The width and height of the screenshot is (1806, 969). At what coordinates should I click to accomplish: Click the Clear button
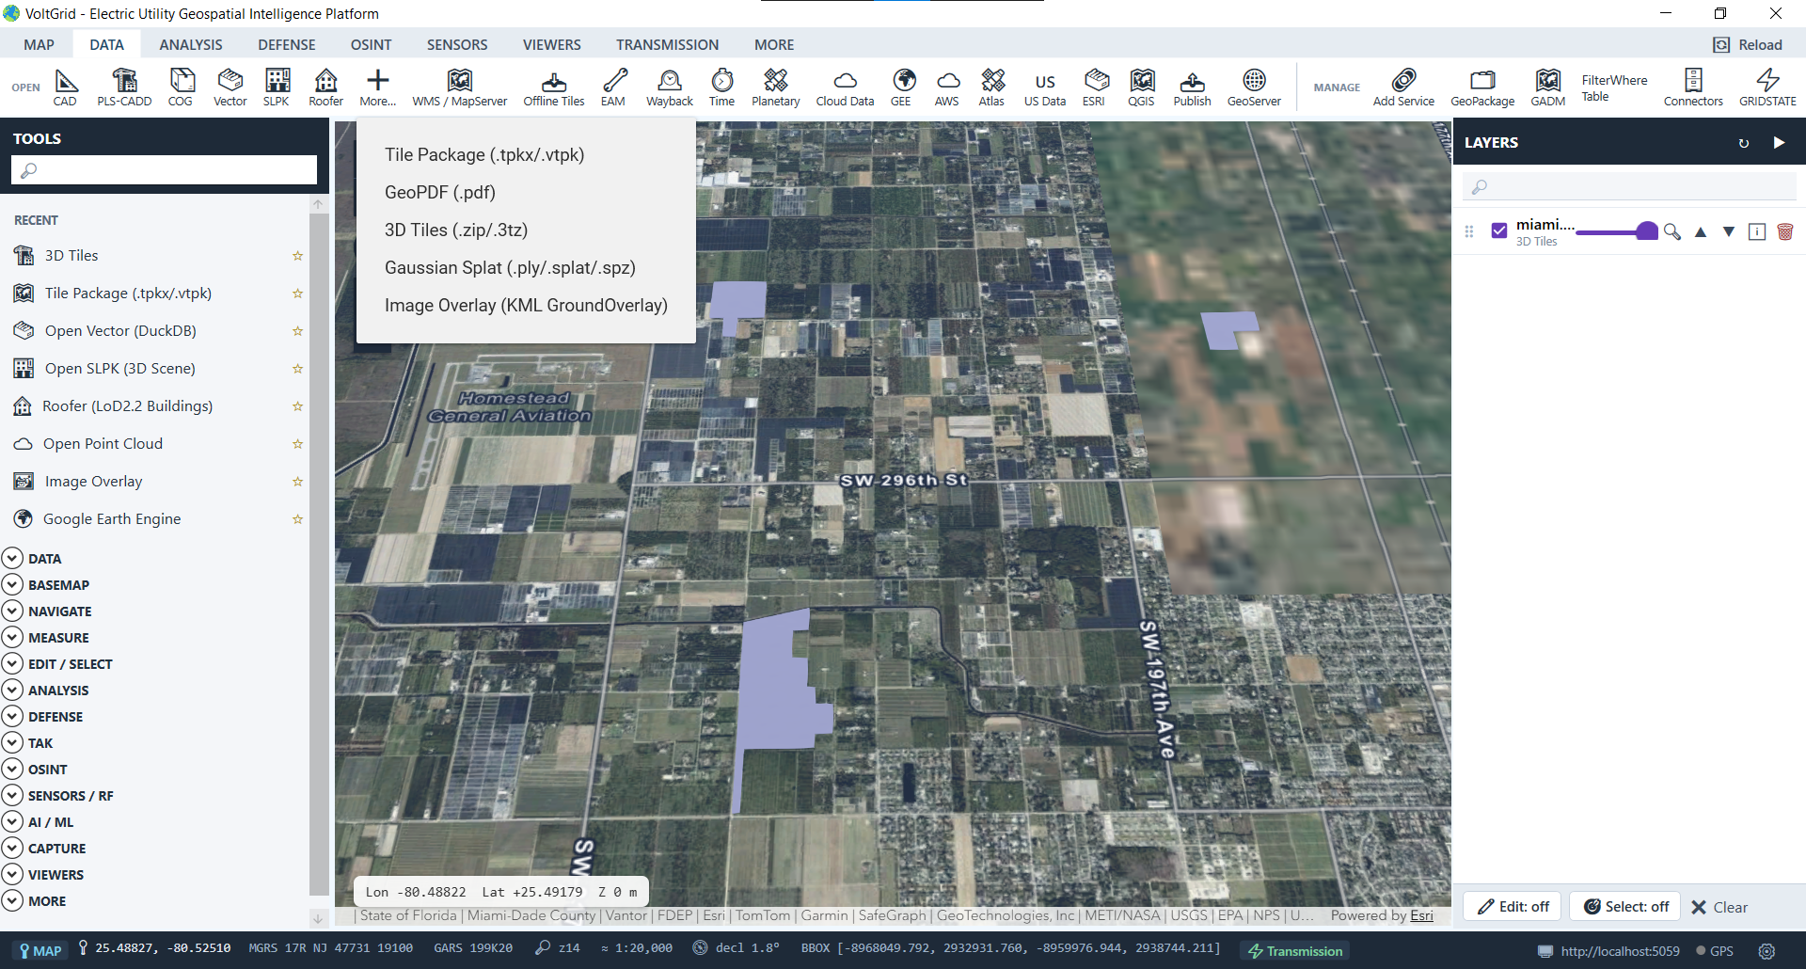click(x=1719, y=907)
